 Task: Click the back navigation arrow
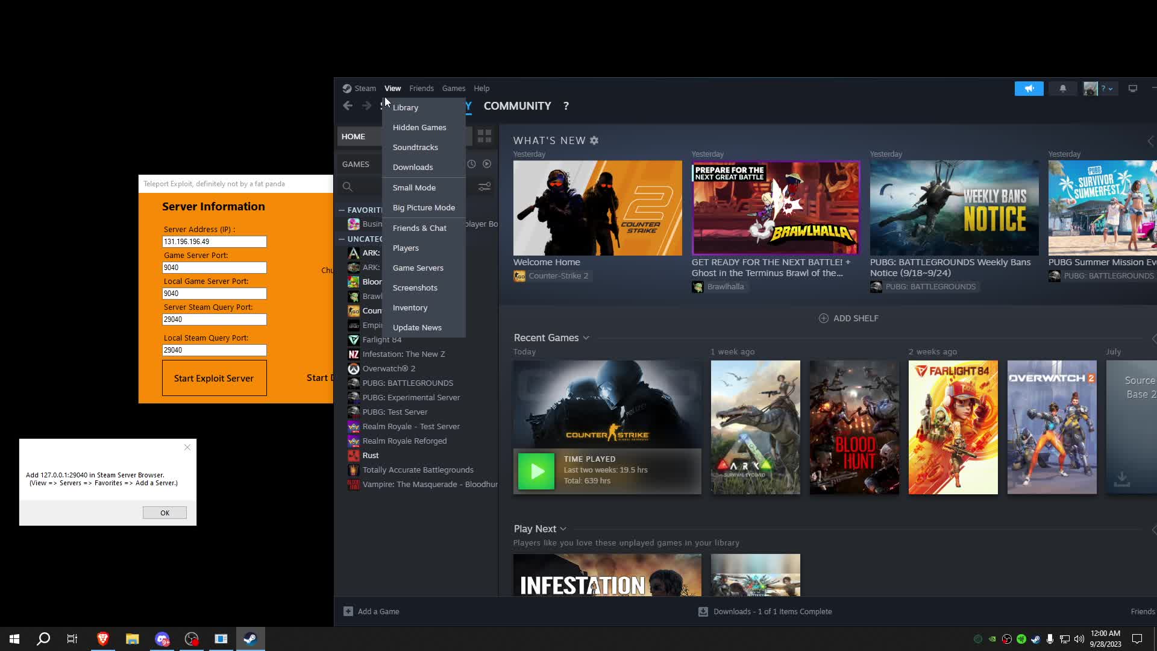coord(348,106)
